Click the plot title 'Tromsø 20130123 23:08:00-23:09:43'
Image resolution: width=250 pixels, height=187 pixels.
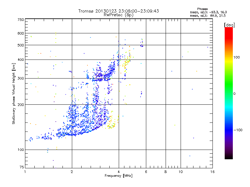click(x=118, y=11)
